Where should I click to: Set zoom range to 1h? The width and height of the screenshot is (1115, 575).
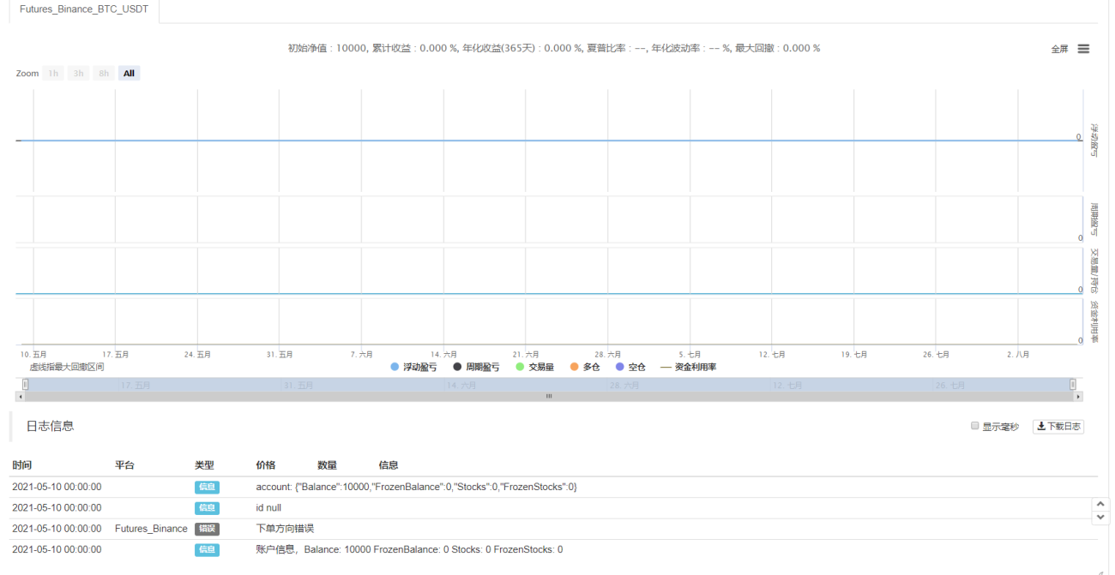pyautogui.click(x=53, y=74)
